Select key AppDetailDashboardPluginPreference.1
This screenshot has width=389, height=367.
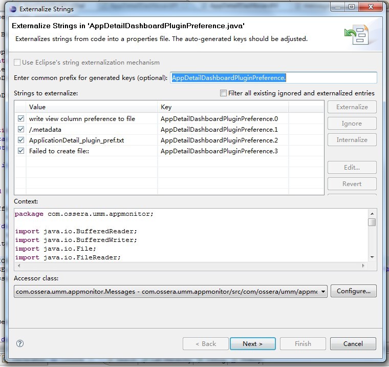click(x=219, y=130)
